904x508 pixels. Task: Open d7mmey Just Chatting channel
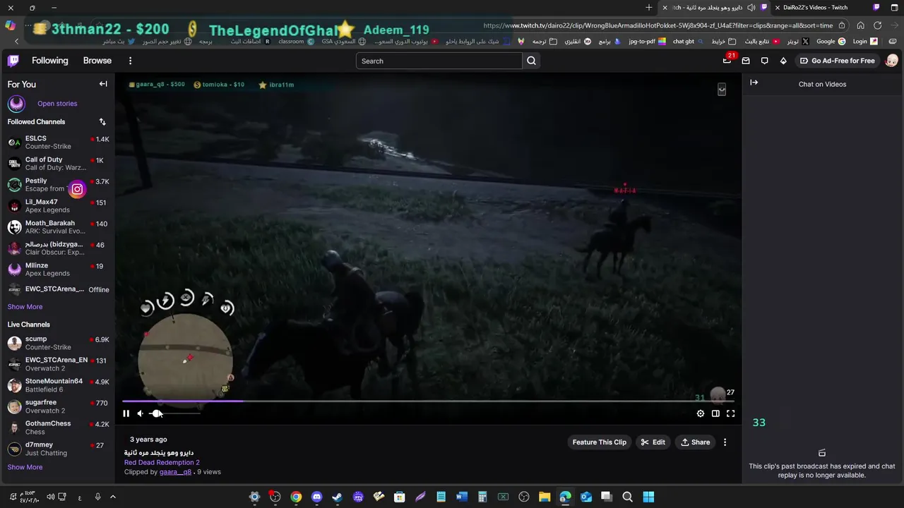[58, 449]
